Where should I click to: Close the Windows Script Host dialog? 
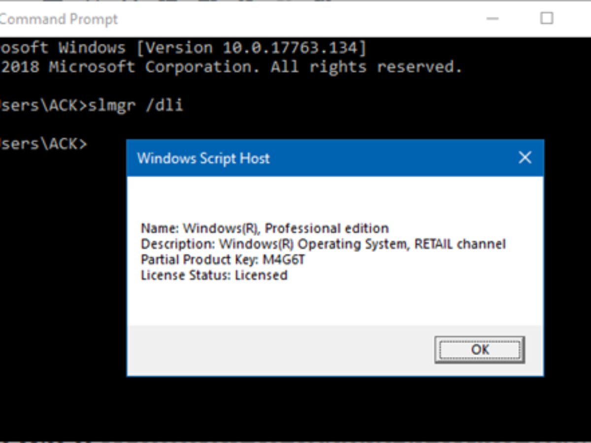coord(525,158)
